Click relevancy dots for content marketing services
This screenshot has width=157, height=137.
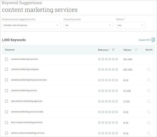pyautogui.click(x=108, y=59)
